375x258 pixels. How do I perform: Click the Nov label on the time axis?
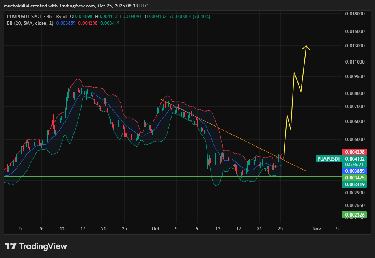tap(316, 228)
